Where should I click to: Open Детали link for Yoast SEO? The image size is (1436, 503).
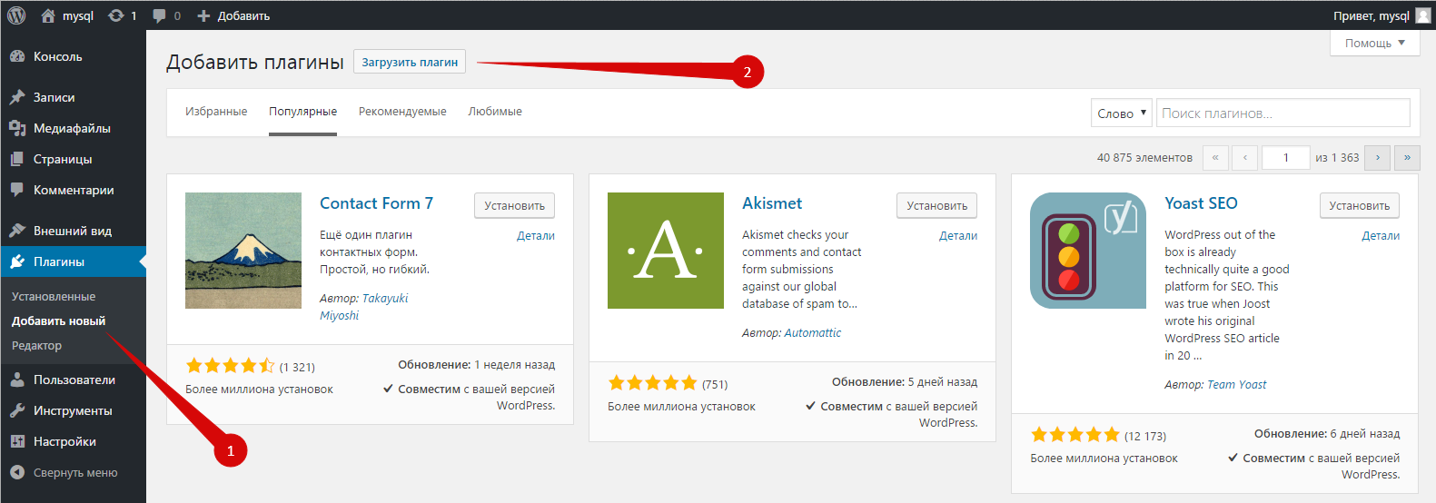coord(1381,235)
